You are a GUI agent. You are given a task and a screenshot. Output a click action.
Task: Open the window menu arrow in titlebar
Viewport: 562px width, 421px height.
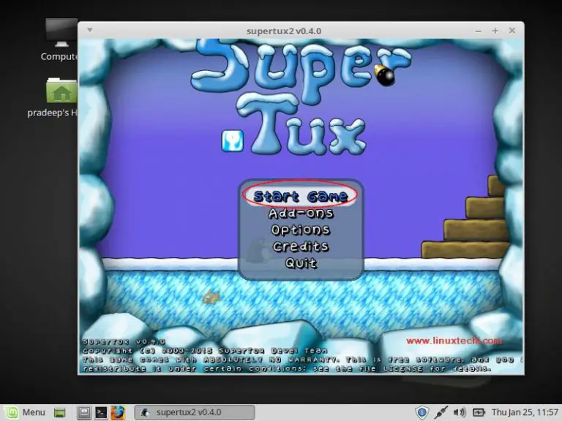click(90, 30)
